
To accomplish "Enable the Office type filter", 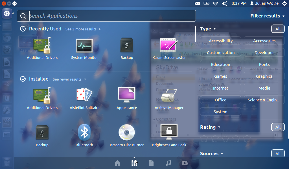I will (x=220, y=100).
